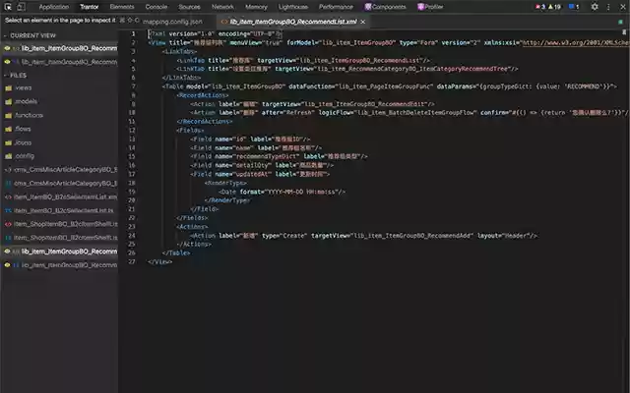Click the React icon on Profiler tab
Image resolution: width=630 pixels, height=393 pixels.
click(420, 7)
